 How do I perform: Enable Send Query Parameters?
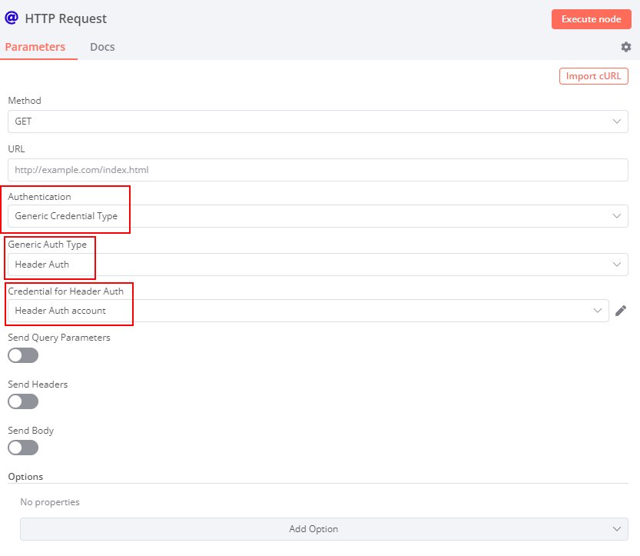(x=22, y=355)
